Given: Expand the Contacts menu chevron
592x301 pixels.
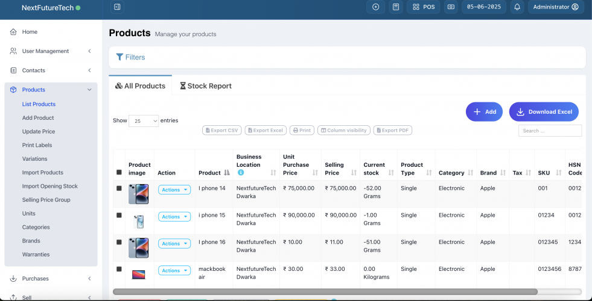Looking at the screenshot, I should pos(89,70).
